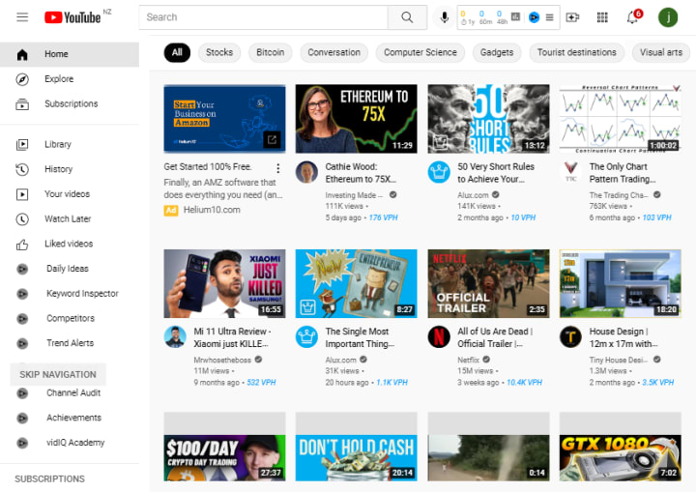Click the Competitors vidIQ icon

click(22, 318)
